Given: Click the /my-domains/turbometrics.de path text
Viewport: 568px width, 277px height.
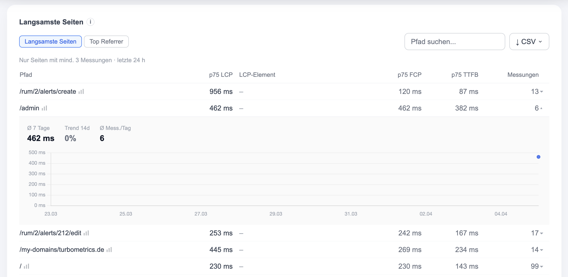Looking at the screenshot, I should [x=62, y=250].
